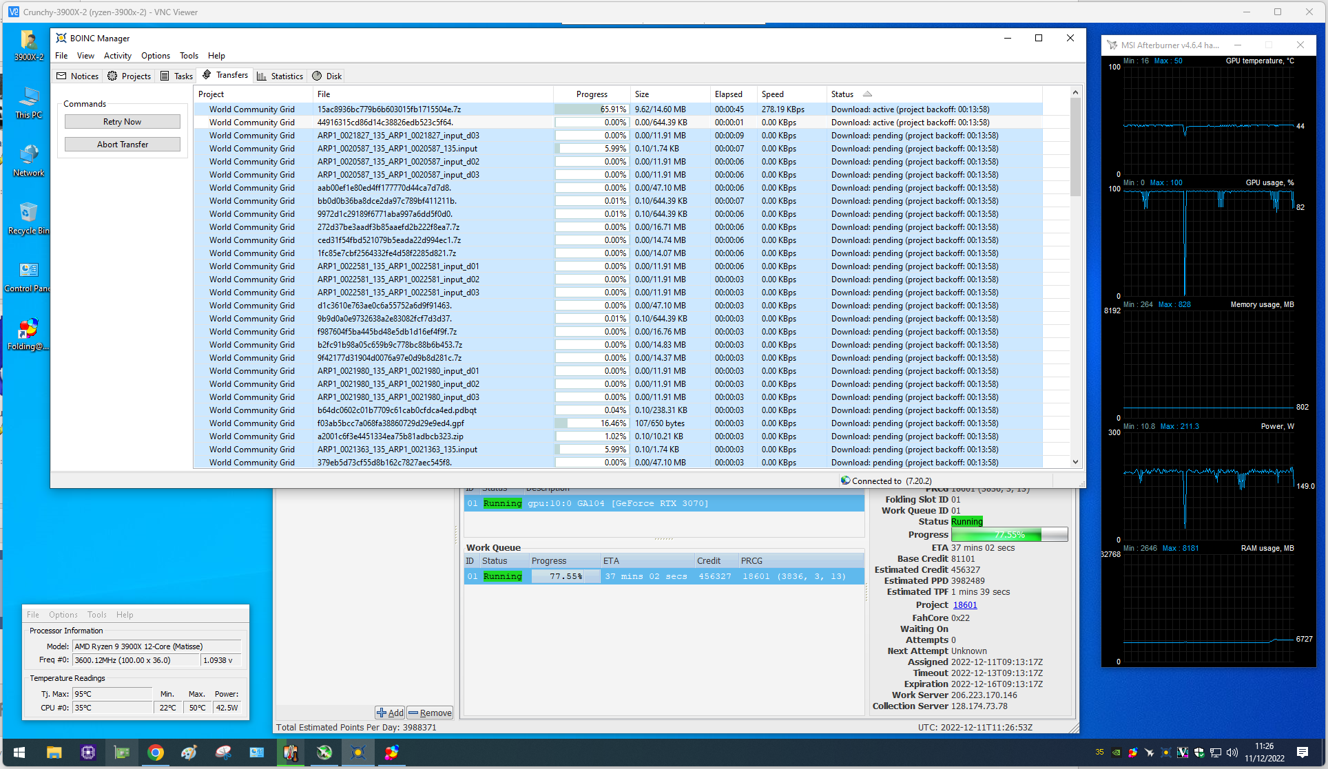Click the VNC Server tray icon
This screenshot has height=769, width=1328.
1183,752
